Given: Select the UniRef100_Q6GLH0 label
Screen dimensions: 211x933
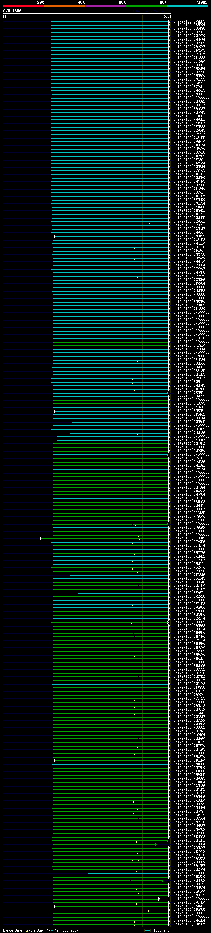Looking at the screenshot, I should (189, 287).
